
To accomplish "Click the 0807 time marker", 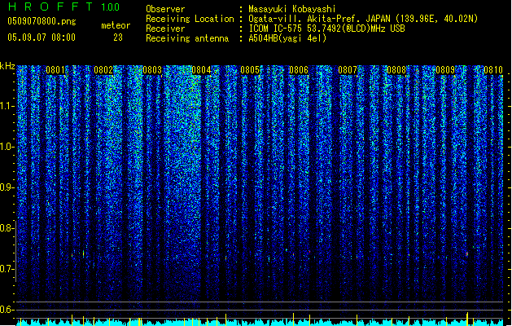I will point(348,70).
